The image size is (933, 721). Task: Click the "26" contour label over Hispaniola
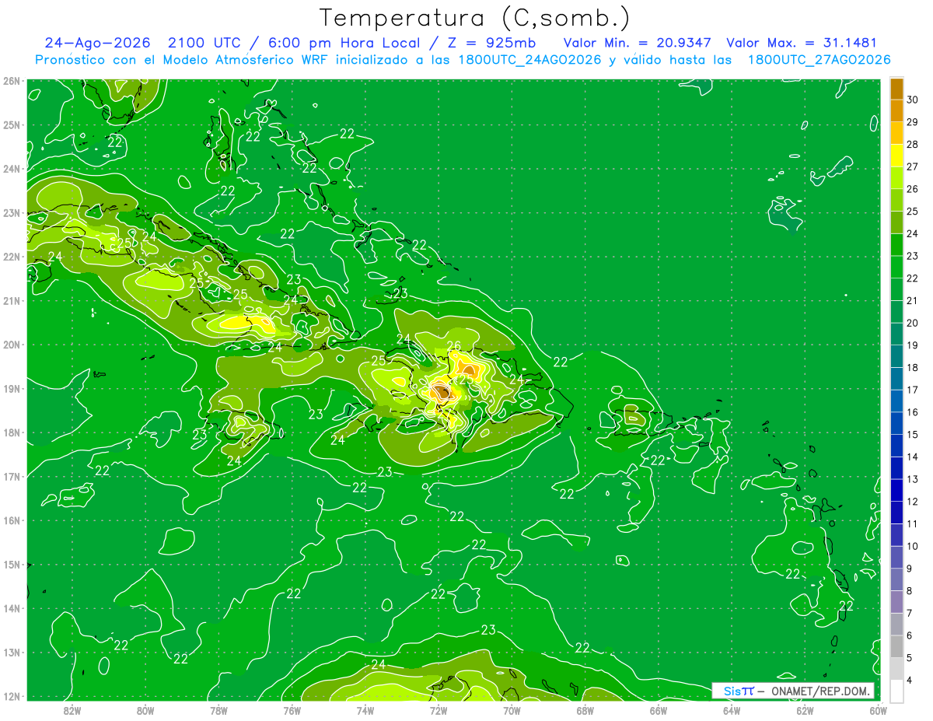pos(454,345)
